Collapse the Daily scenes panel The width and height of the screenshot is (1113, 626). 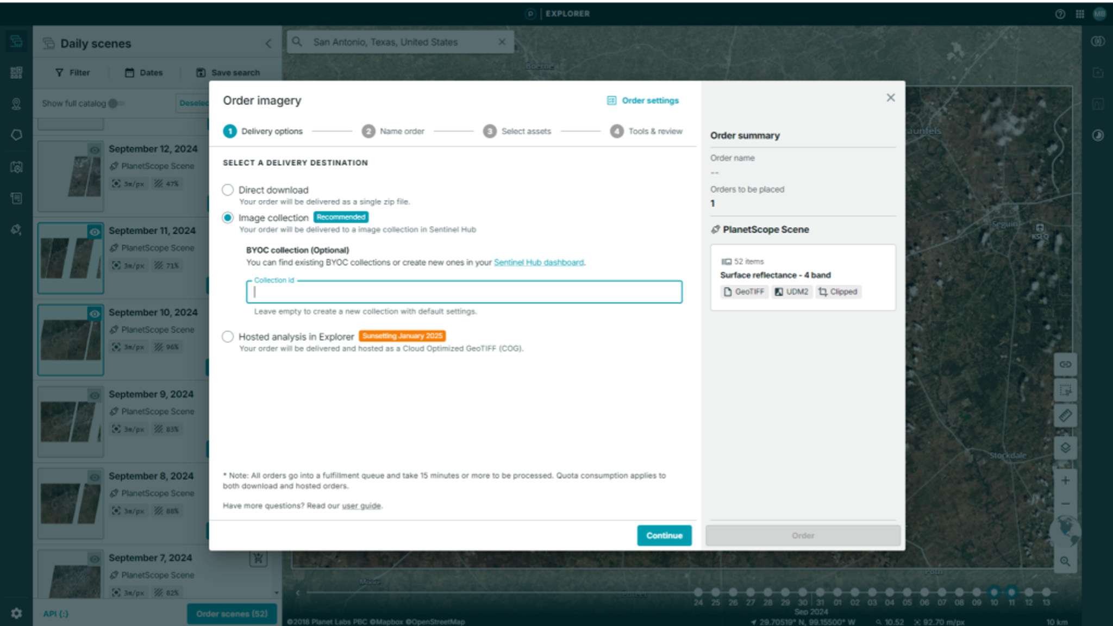(268, 43)
